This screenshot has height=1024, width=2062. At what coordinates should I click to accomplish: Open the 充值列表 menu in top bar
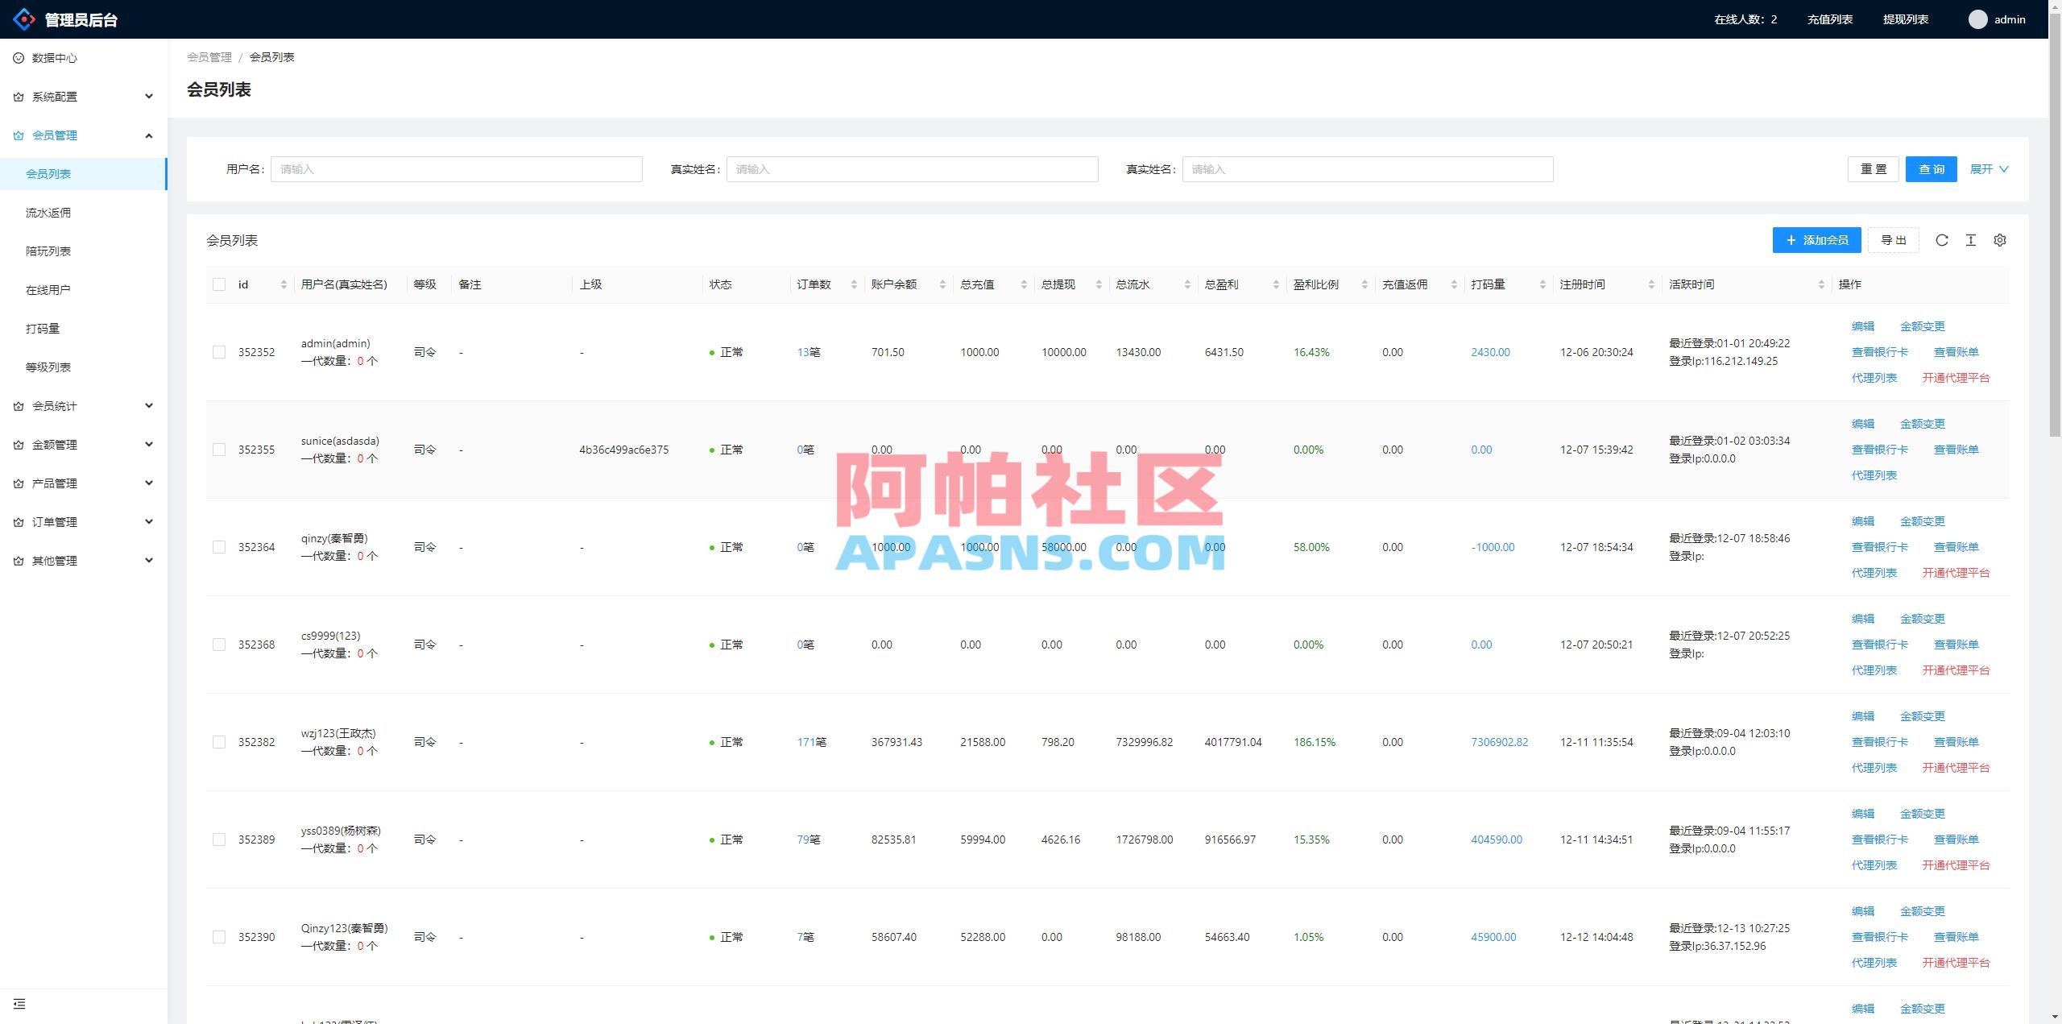1828,19
